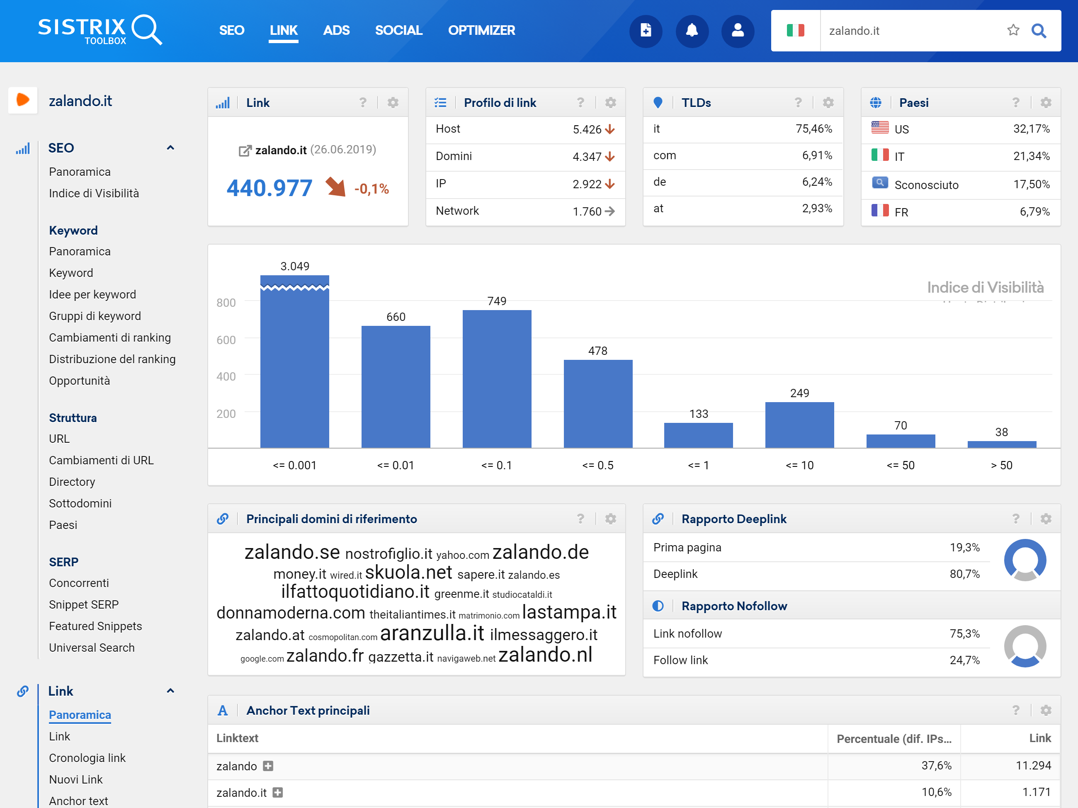Click the zalando.it heading in sidebar

(x=80, y=101)
